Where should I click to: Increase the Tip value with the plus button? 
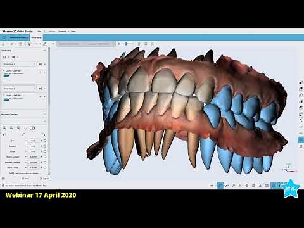point(41,141)
